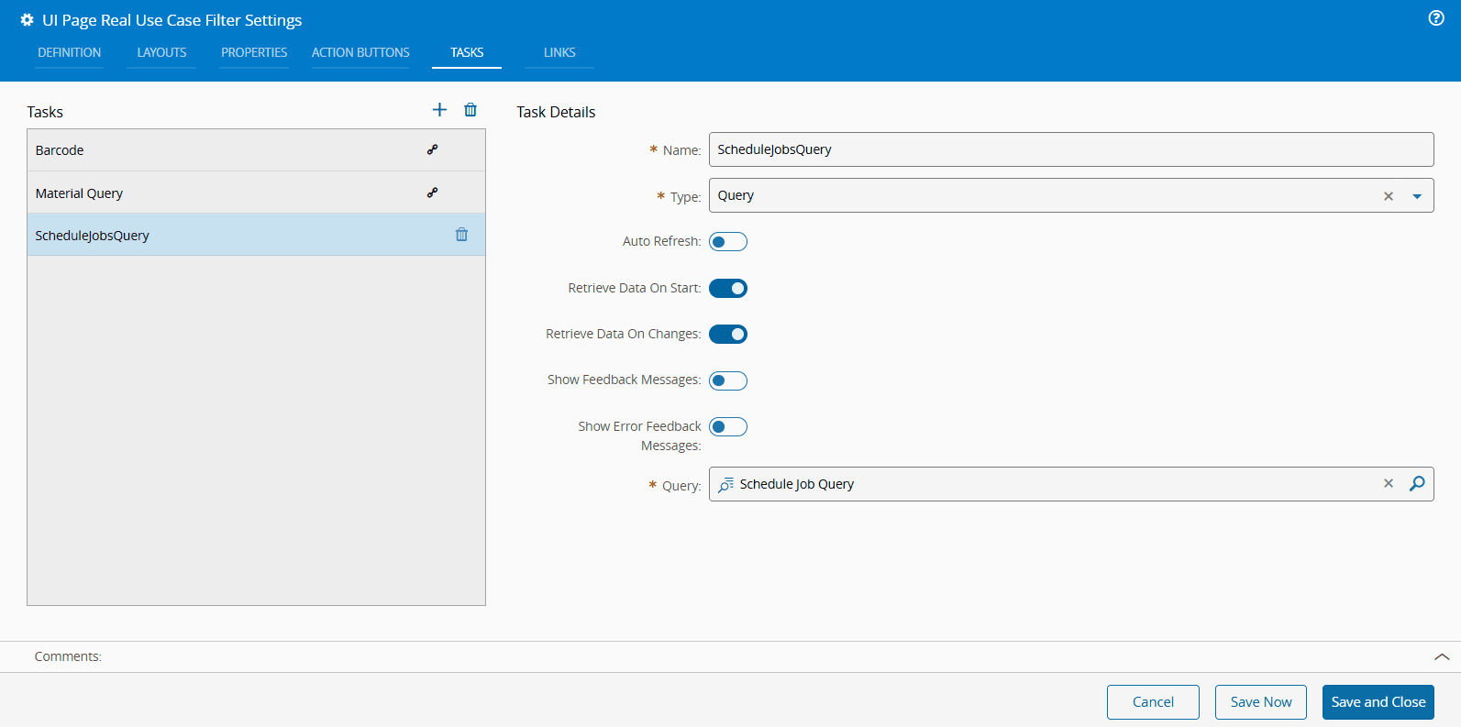The height and width of the screenshot is (727, 1461).
Task: Click the link icon on Barcode row
Action: [432, 149]
